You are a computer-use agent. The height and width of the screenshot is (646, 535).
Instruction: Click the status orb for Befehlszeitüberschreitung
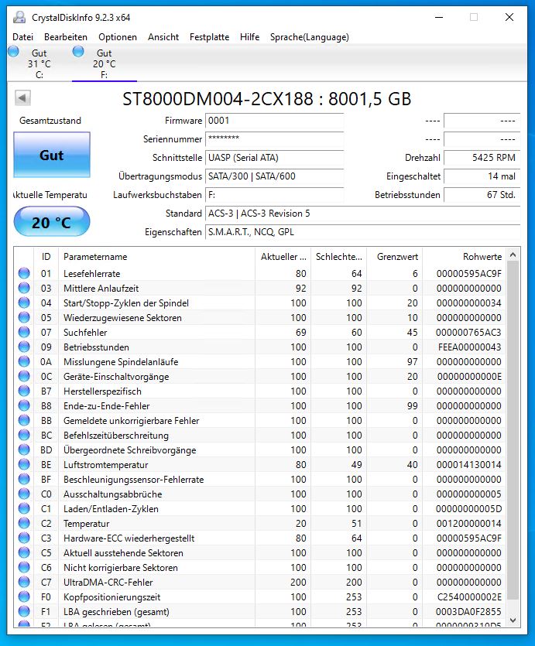(24, 435)
